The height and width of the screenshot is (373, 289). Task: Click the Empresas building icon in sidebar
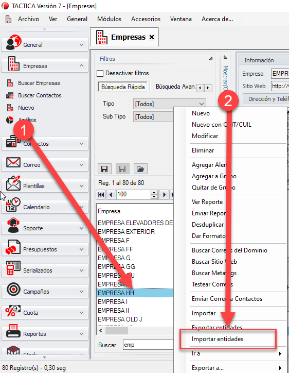[13, 63]
